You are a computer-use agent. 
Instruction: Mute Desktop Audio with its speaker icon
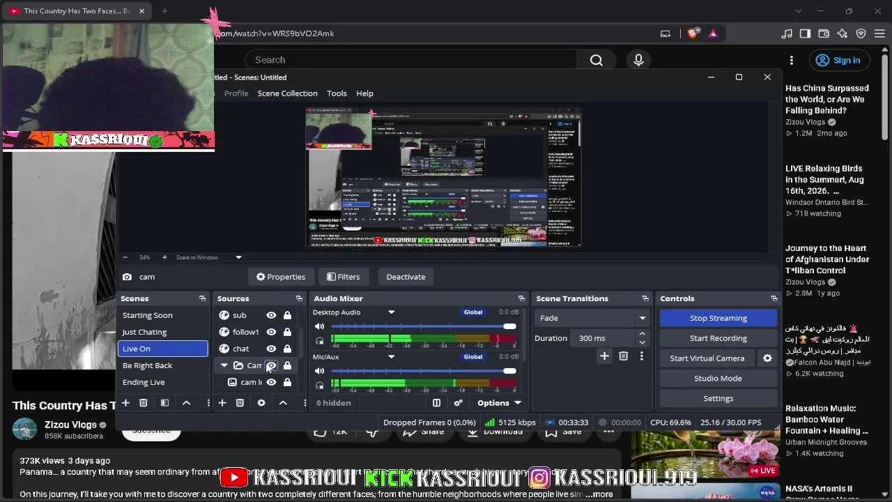pyautogui.click(x=319, y=326)
